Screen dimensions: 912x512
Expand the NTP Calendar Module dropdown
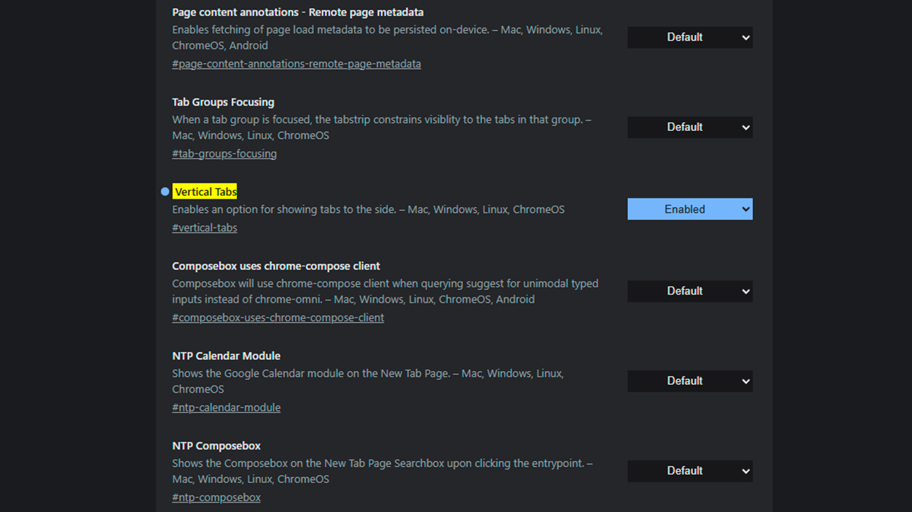click(x=689, y=380)
